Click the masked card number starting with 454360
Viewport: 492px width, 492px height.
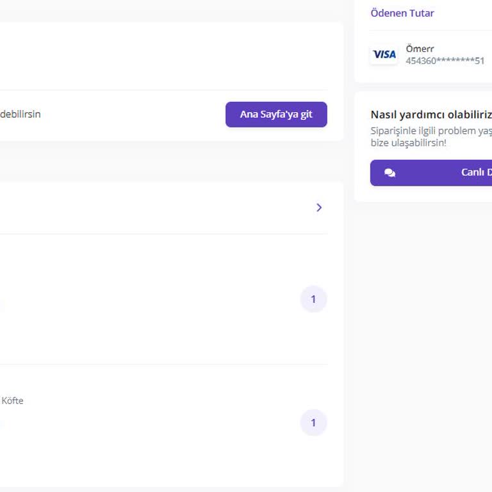point(445,61)
